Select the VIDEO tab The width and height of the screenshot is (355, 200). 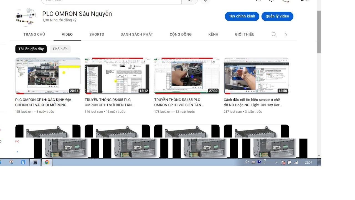tap(67, 34)
